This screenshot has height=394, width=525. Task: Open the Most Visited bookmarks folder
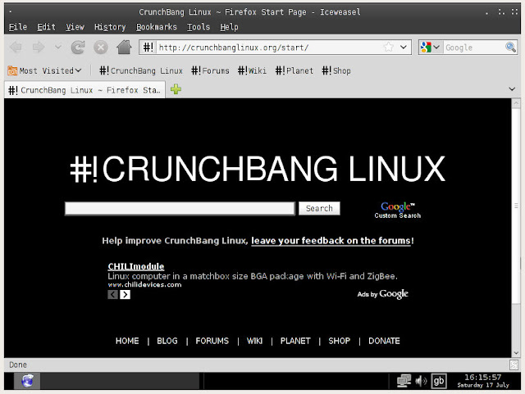coord(44,71)
